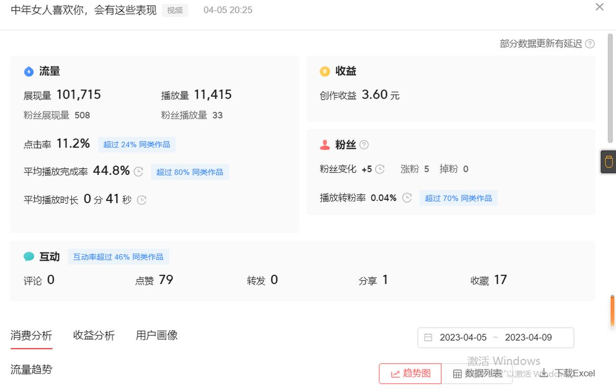Download data via 下载Excel

[x=574, y=373]
